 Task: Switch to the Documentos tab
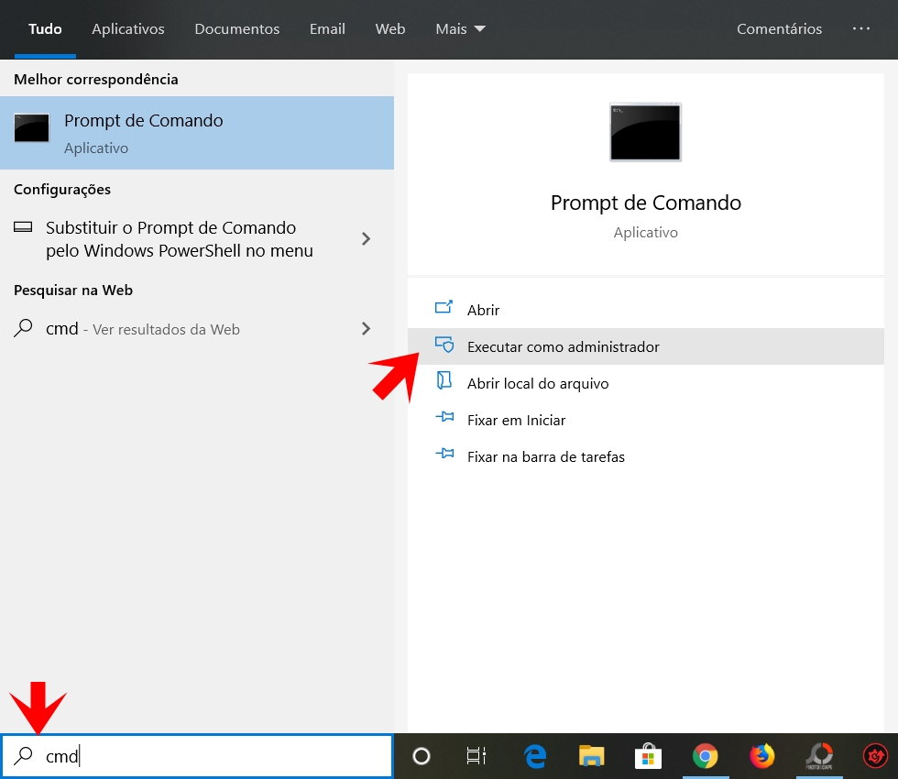[237, 29]
